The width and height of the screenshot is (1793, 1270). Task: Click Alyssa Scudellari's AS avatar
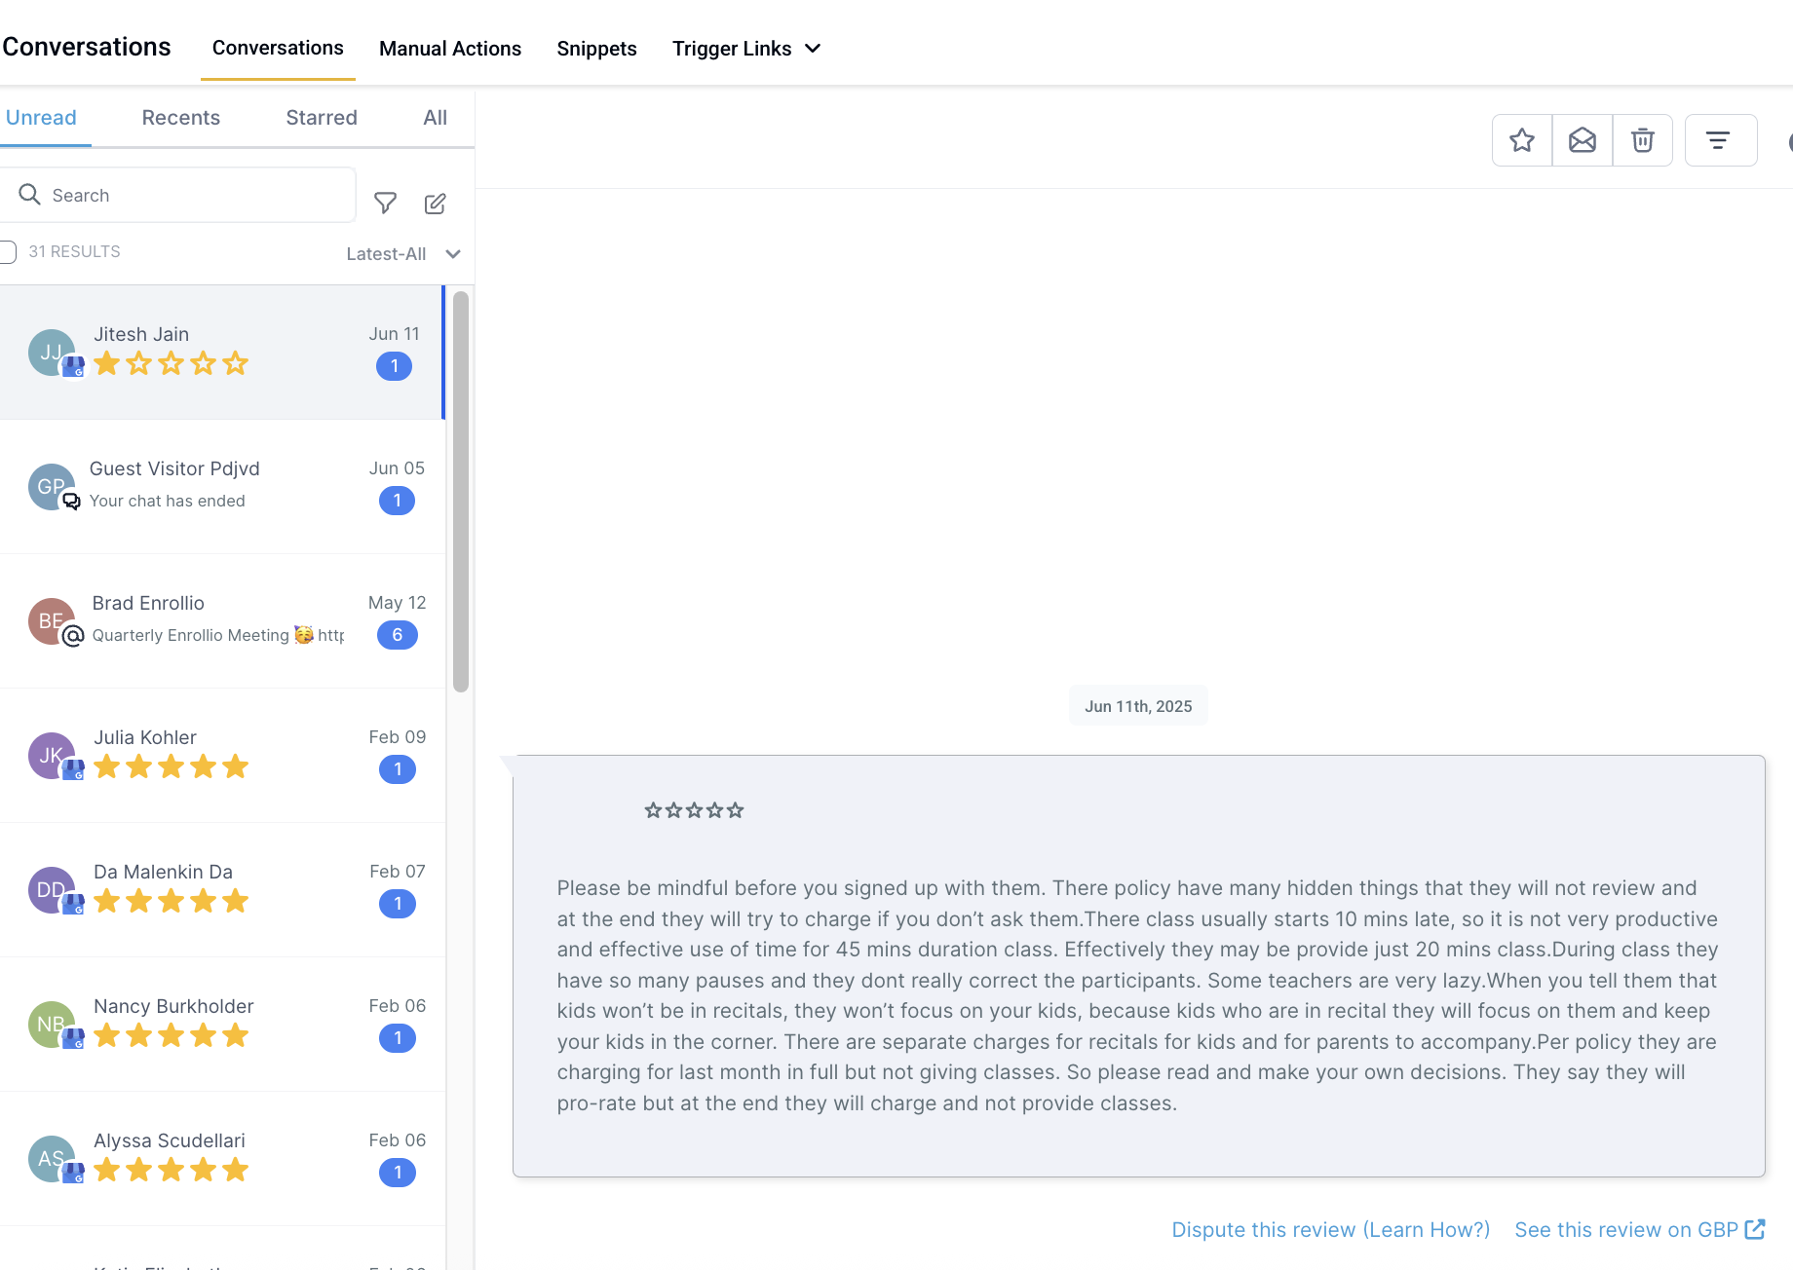click(x=52, y=1159)
